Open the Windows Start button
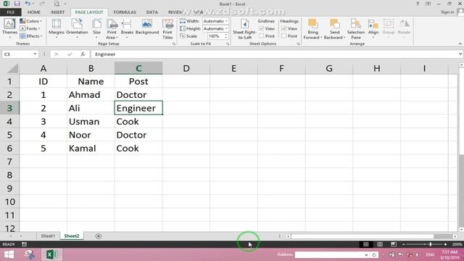The width and height of the screenshot is (464, 261). coord(9,254)
